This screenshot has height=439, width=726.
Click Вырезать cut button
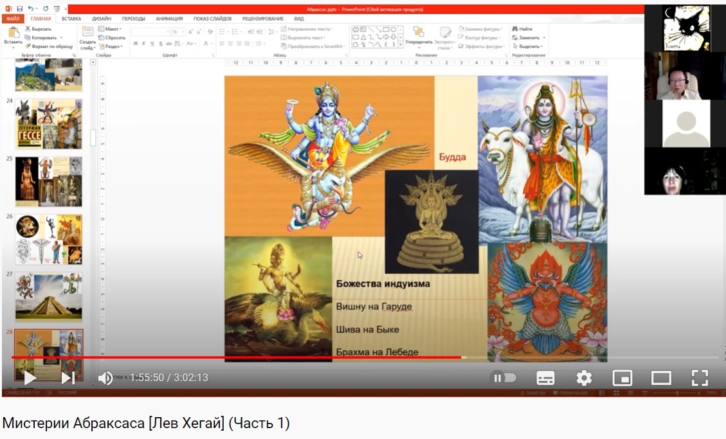click(39, 29)
